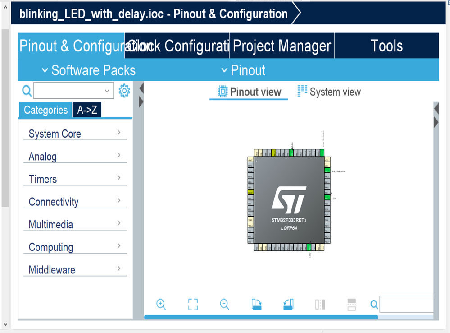The width and height of the screenshot is (450, 333).
Task: Select the VBAT pin on the chip
Action: [x=250, y=160]
